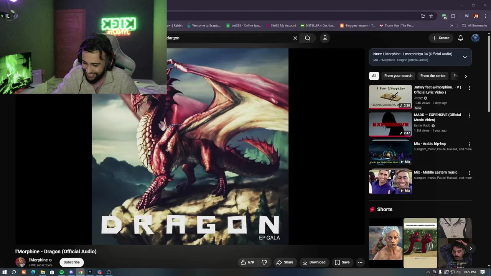Open options for Mix - Middle Eastern music

point(470,173)
